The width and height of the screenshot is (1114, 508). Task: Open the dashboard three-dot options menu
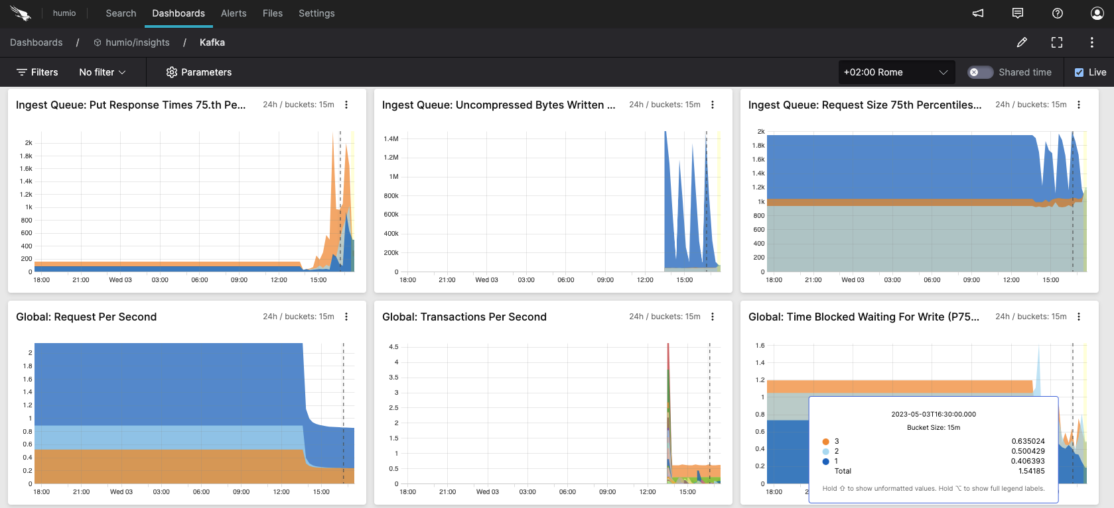[1091, 42]
